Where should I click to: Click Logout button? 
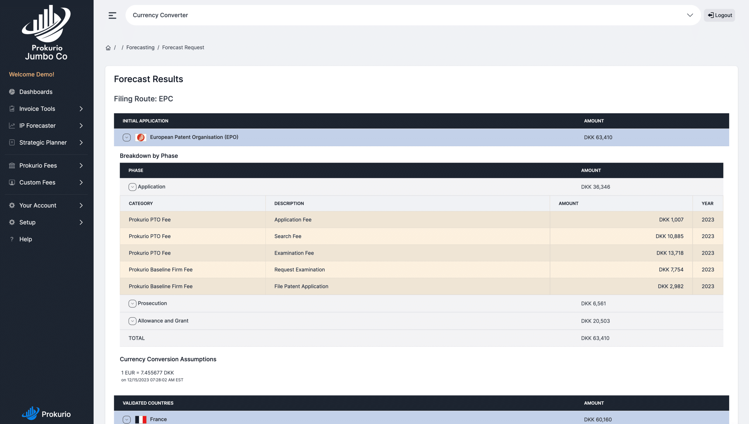click(x=720, y=15)
